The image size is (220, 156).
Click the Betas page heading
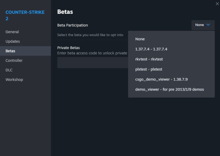65,12
